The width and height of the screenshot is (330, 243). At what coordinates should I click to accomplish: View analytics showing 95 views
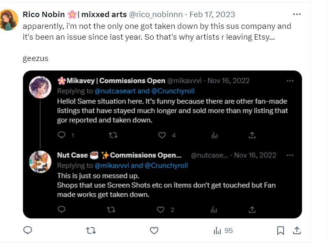pos(223,230)
